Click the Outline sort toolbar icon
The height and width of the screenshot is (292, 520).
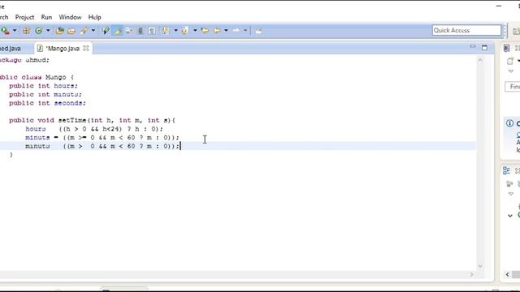click(509, 184)
